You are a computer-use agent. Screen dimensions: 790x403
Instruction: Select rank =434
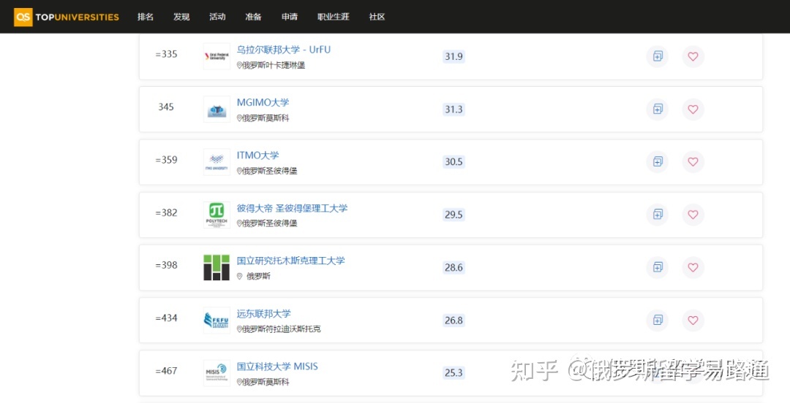pyautogui.click(x=166, y=318)
